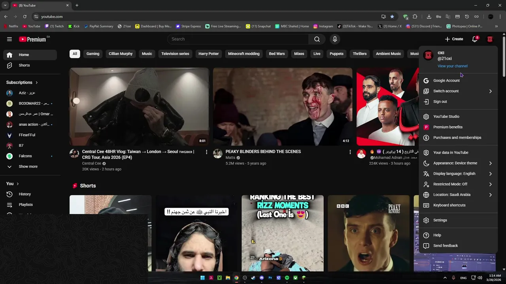Image resolution: width=506 pixels, height=284 pixels.
Task: Select the Ambient Music filter chip
Action: pyautogui.click(x=388, y=54)
